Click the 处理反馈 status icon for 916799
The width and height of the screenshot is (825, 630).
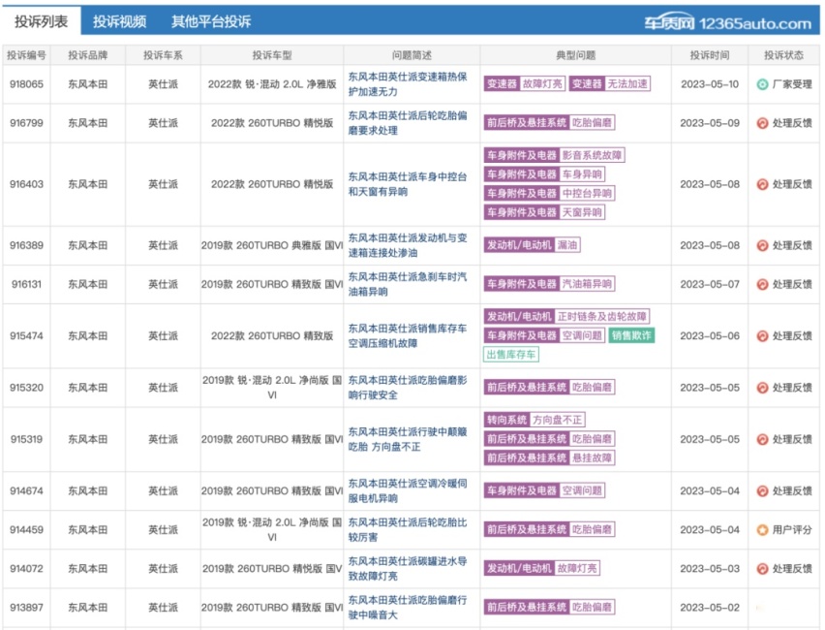click(x=762, y=123)
